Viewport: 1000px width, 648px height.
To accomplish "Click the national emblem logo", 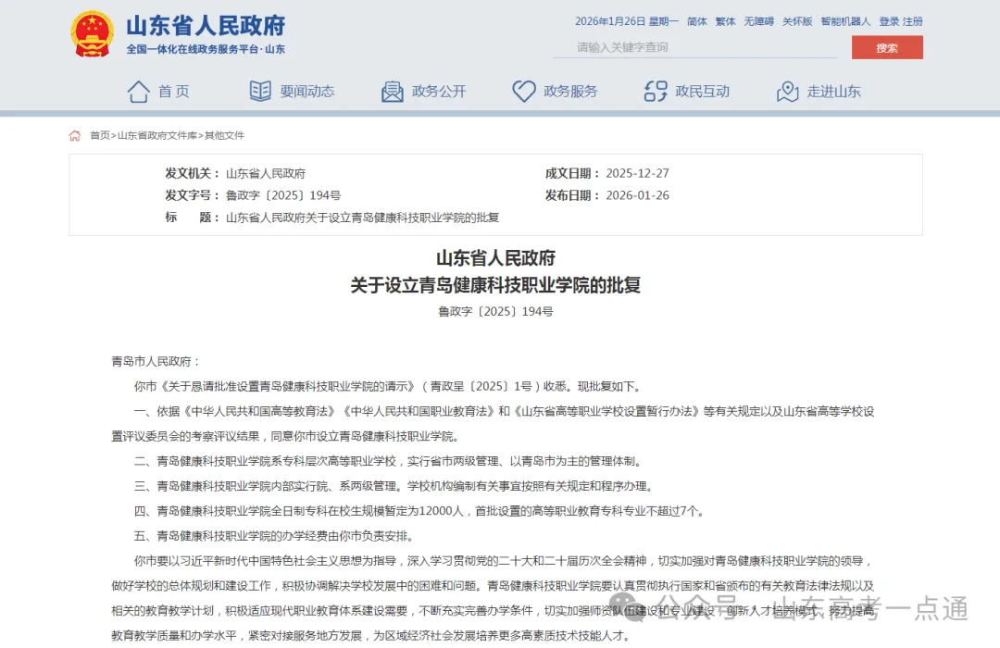I will [x=93, y=34].
